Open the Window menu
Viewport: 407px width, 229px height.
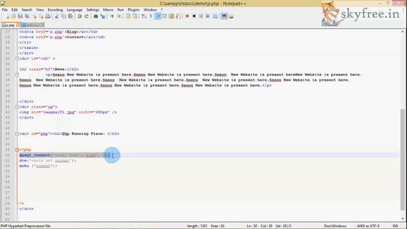click(x=150, y=10)
